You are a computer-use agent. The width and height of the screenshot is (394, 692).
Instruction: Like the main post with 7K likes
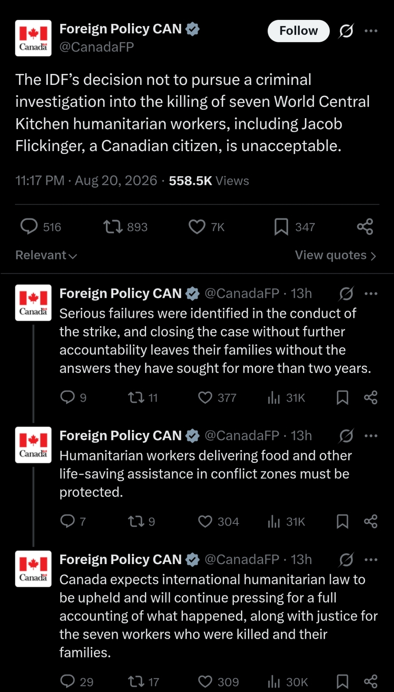[207, 227]
